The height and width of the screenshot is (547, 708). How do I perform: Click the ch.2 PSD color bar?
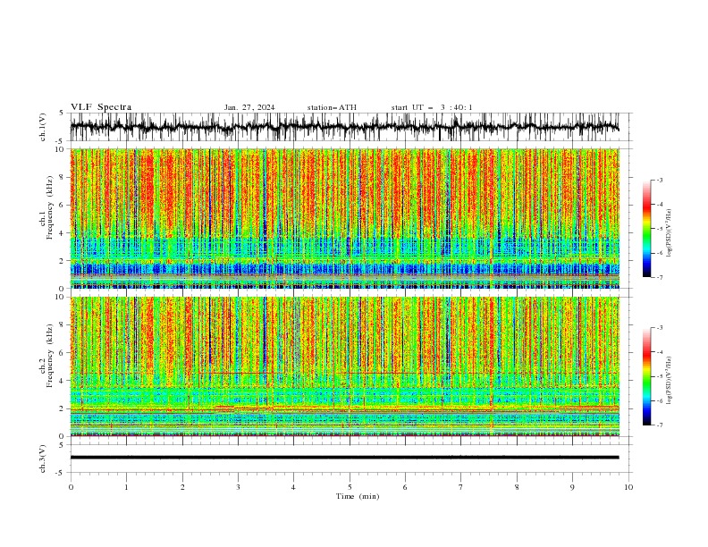pyautogui.click(x=647, y=376)
